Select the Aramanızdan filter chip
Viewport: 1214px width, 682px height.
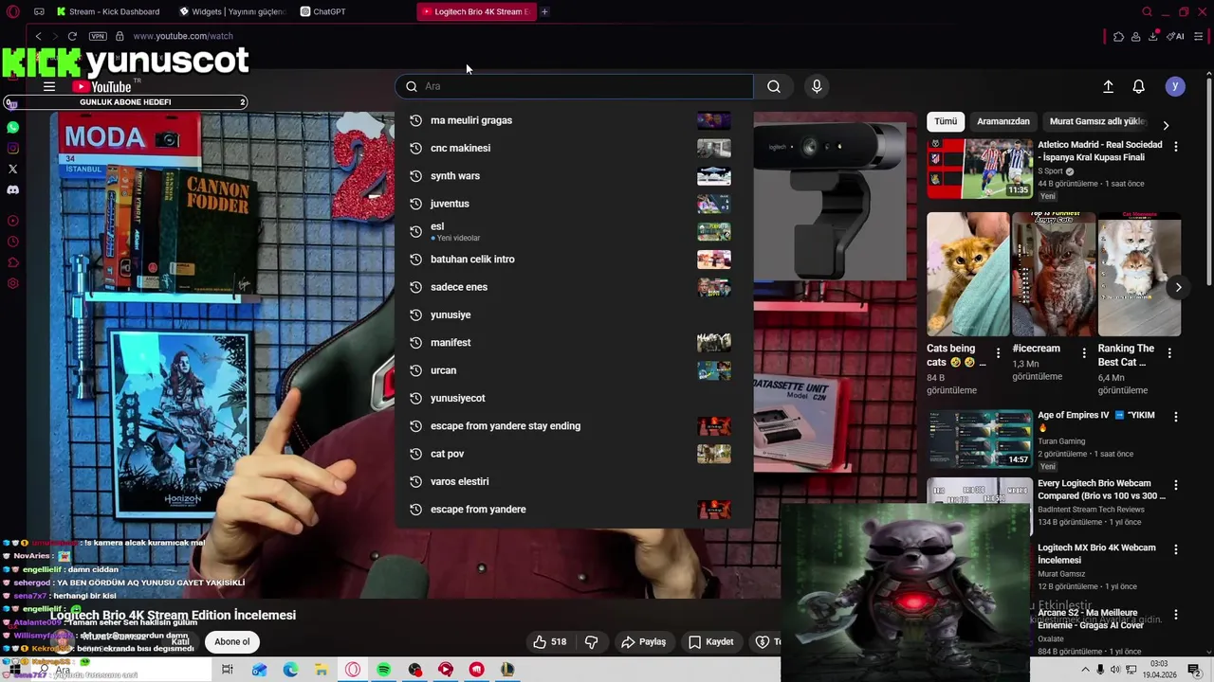(x=1003, y=121)
